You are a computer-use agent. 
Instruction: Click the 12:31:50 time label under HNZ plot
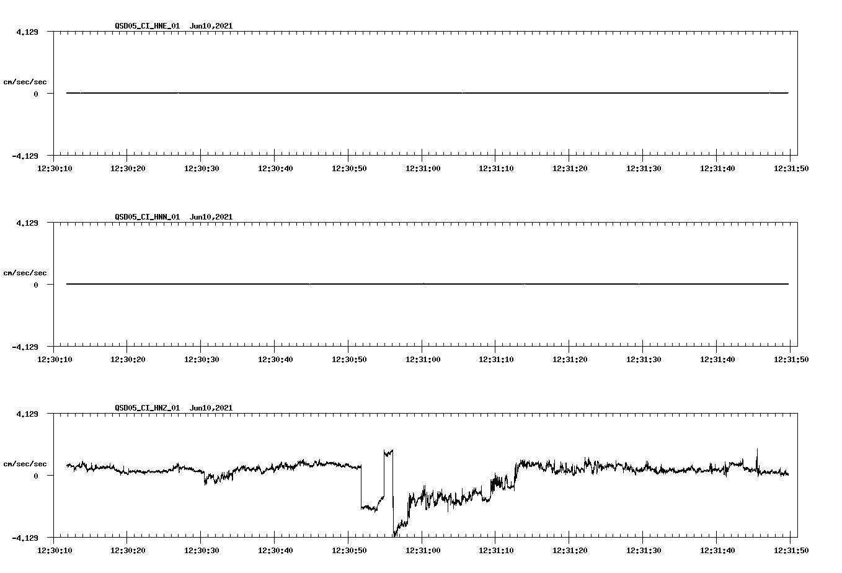click(x=791, y=550)
